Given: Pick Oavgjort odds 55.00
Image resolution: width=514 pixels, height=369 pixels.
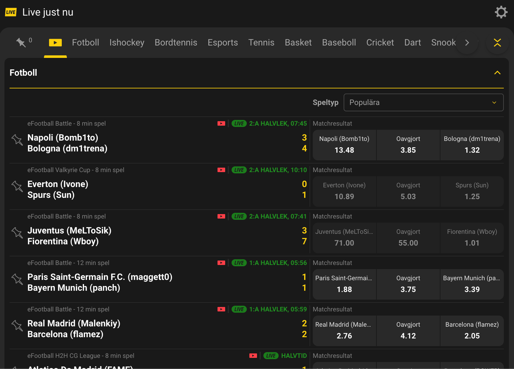Looking at the screenshot, I should [408, 238].
